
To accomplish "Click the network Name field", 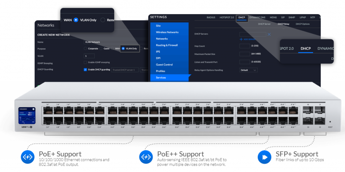I will 117,42.
